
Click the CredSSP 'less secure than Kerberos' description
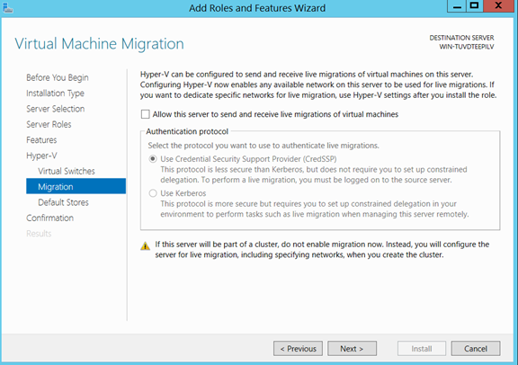click(x=314, y=174)
